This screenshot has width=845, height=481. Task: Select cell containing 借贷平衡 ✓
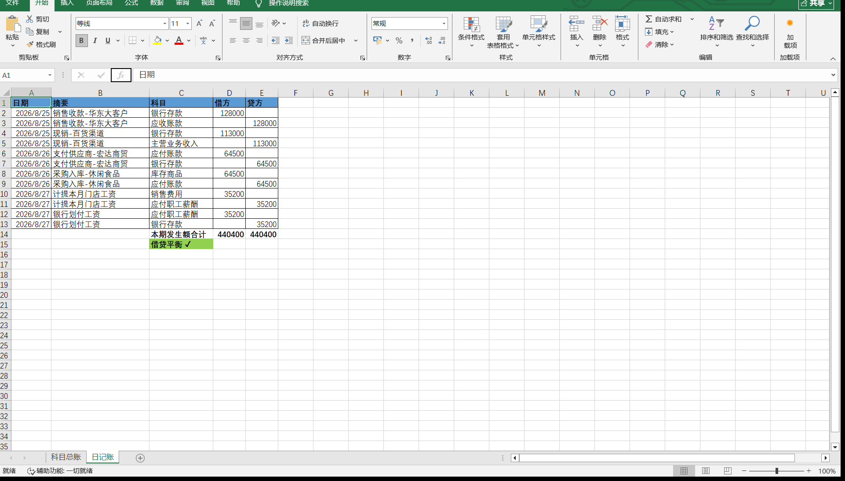181,244
